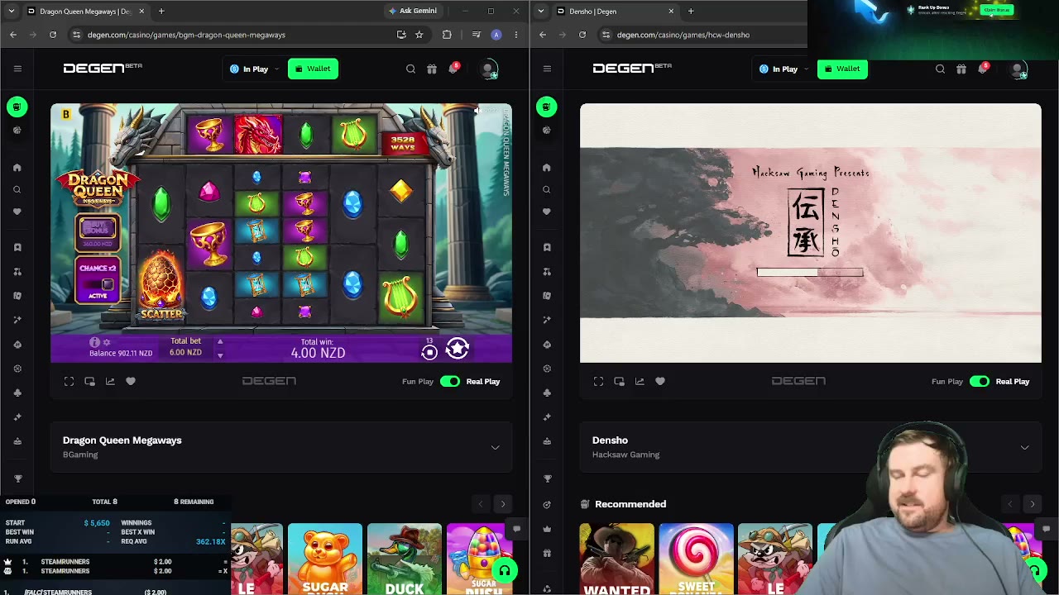Open settings gear inside Dragon Queen slot
1059x595 pixels.
pos(107,342)
